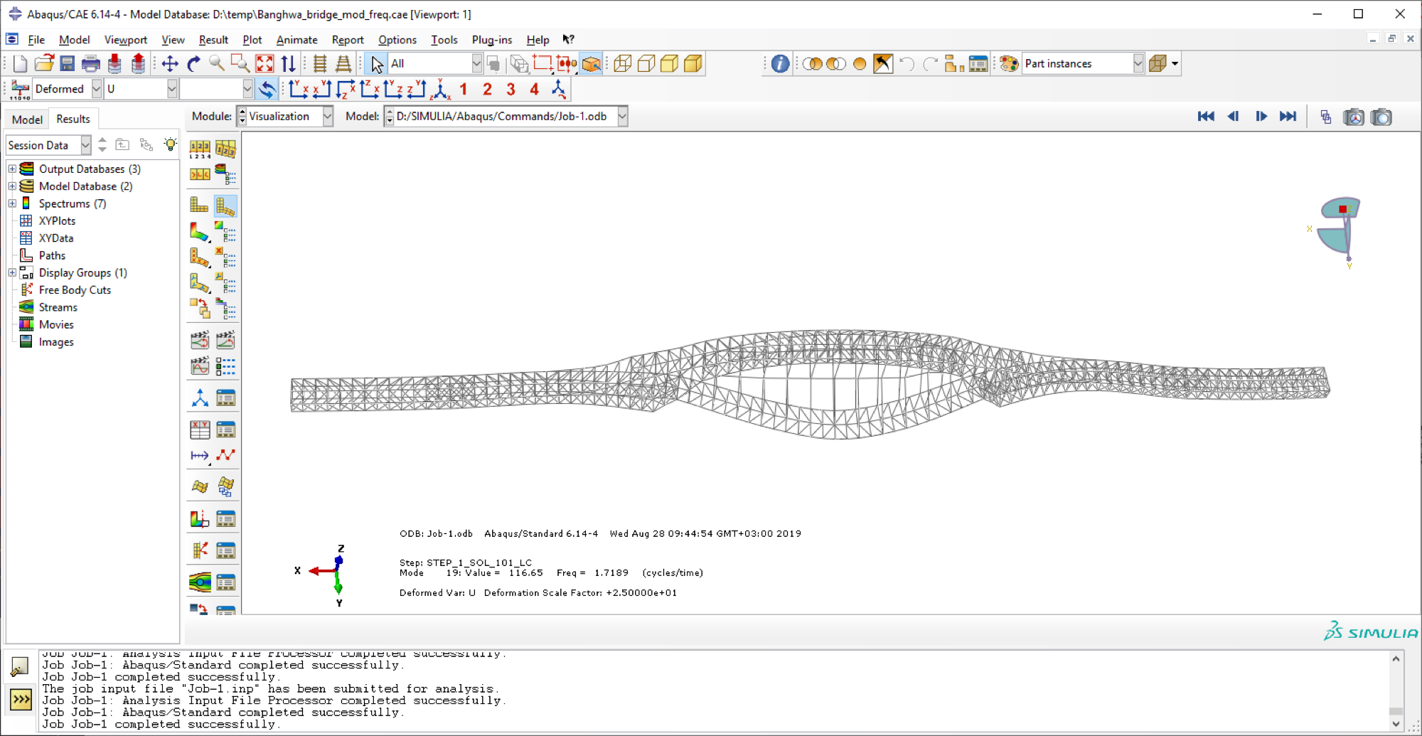Toggle shaded render style
This screenshot has height=736, width=1422.
[693, 64]
